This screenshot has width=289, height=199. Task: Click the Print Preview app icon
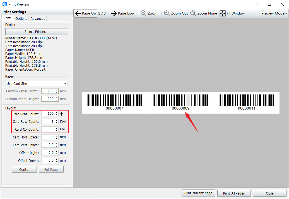click(5, 4)
